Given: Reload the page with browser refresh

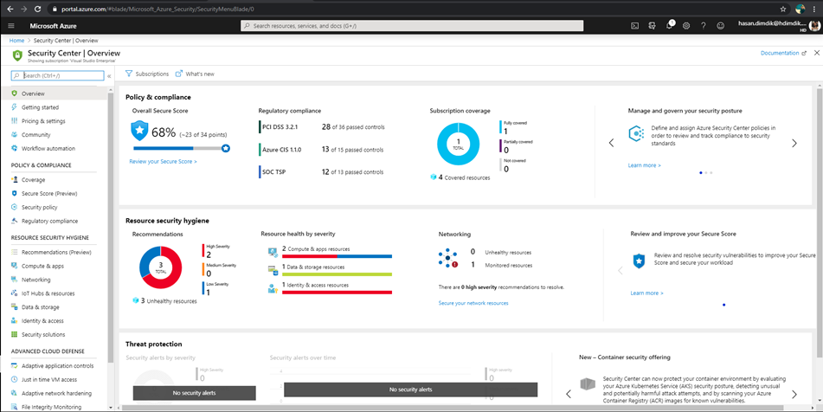Looking at the screenshot, I should 37,9.
